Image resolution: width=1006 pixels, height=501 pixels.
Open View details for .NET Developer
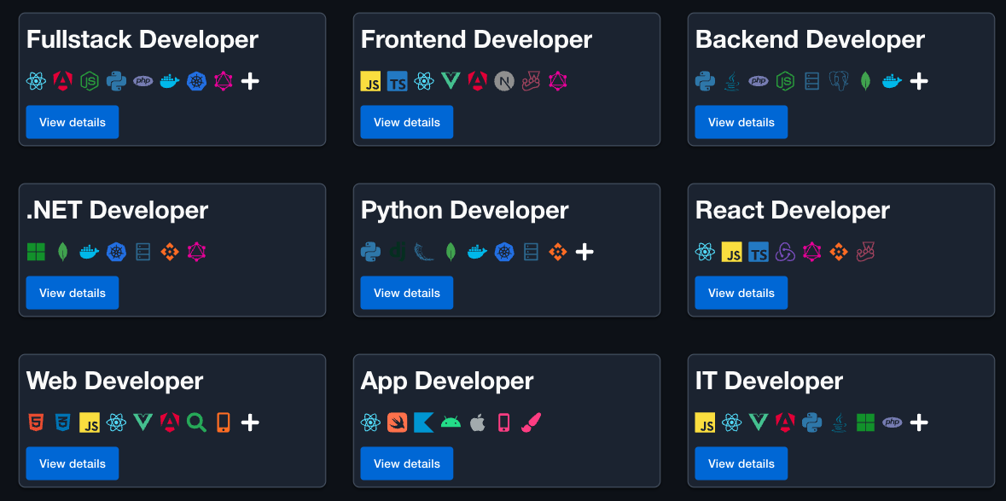[72, 293]
